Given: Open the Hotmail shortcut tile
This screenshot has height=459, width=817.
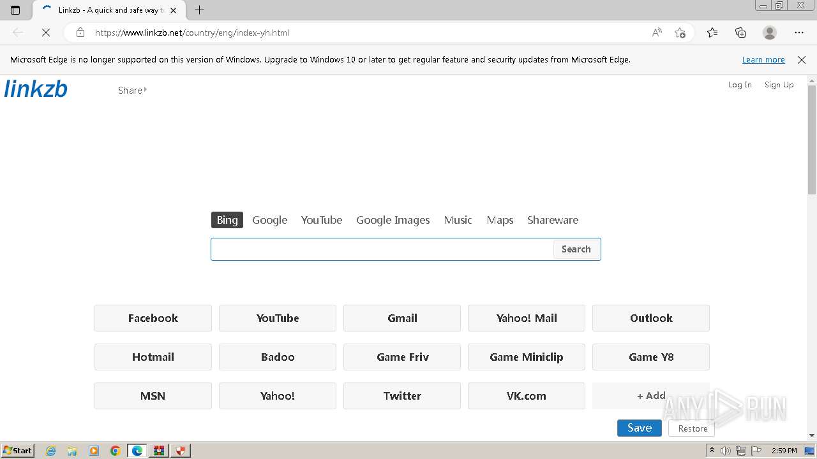Looking at the screenshot, I should tap(153, 357).
